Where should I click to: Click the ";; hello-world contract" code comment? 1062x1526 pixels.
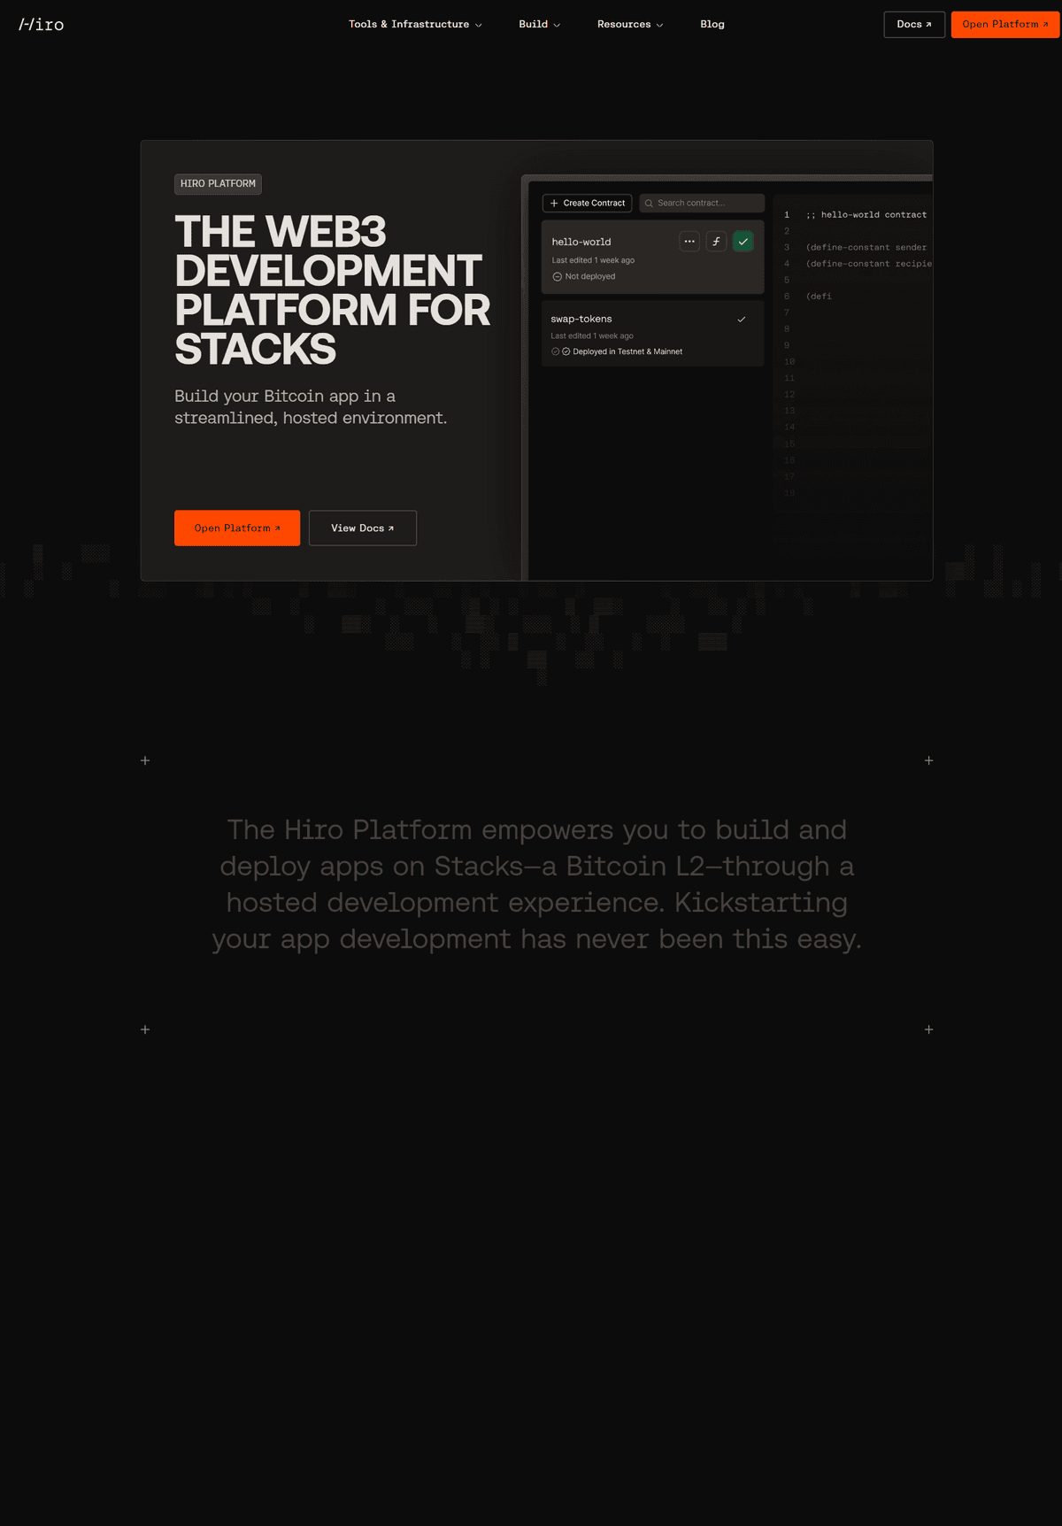tap(866, 214)
